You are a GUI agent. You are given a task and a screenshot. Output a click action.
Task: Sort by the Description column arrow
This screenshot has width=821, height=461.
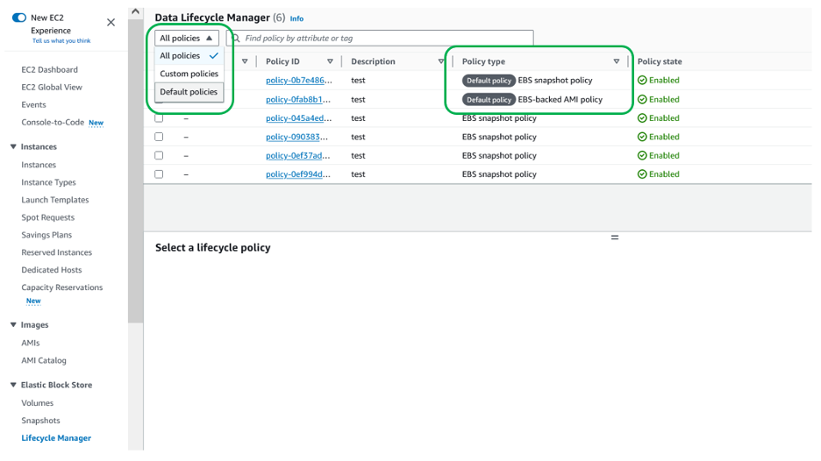441,61
